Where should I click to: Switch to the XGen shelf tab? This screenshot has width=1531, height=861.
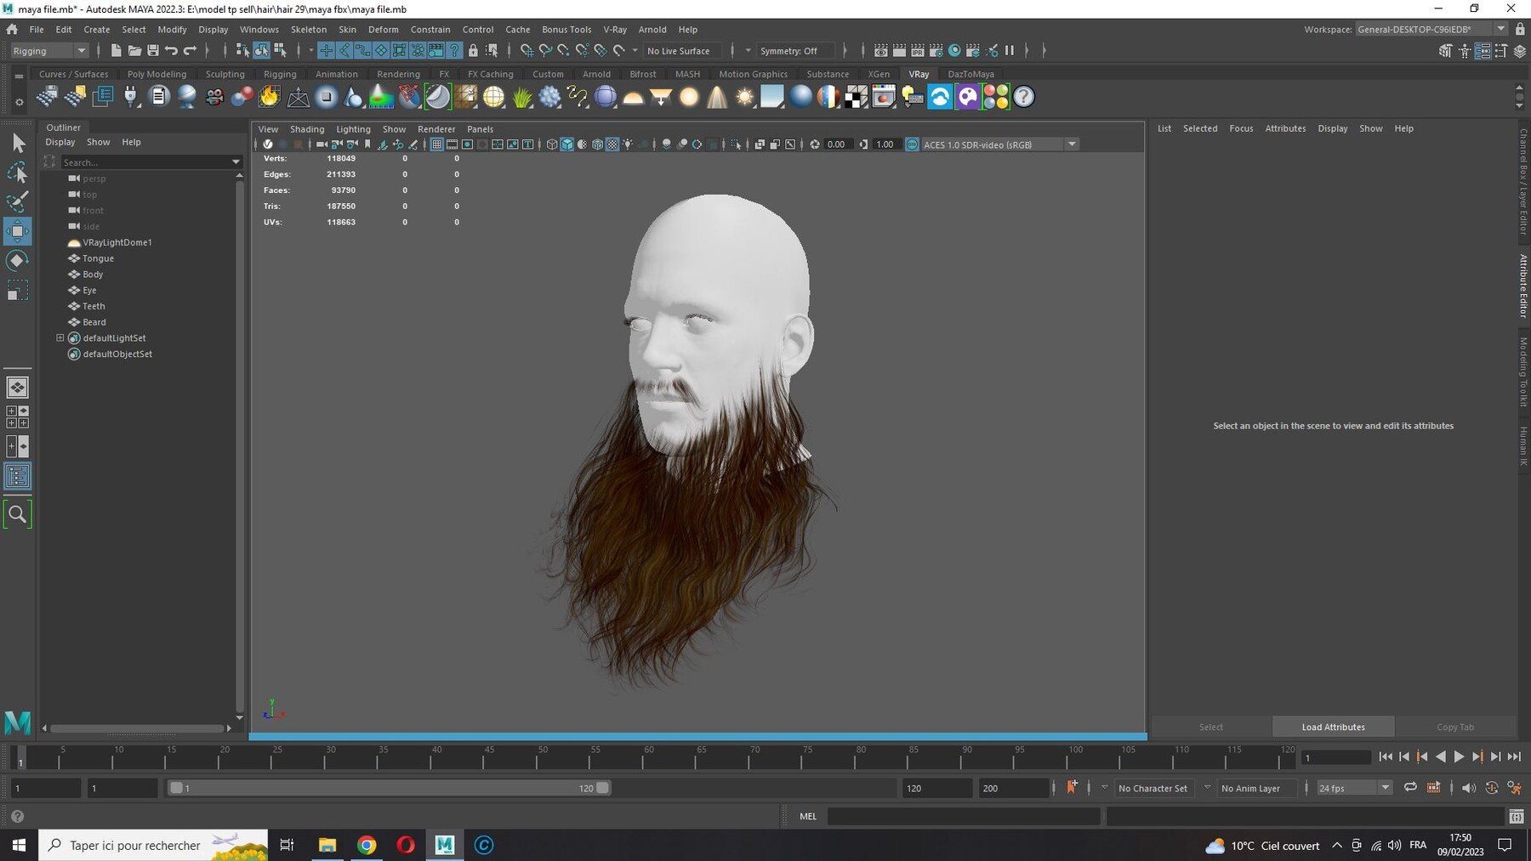coord(879,74)
